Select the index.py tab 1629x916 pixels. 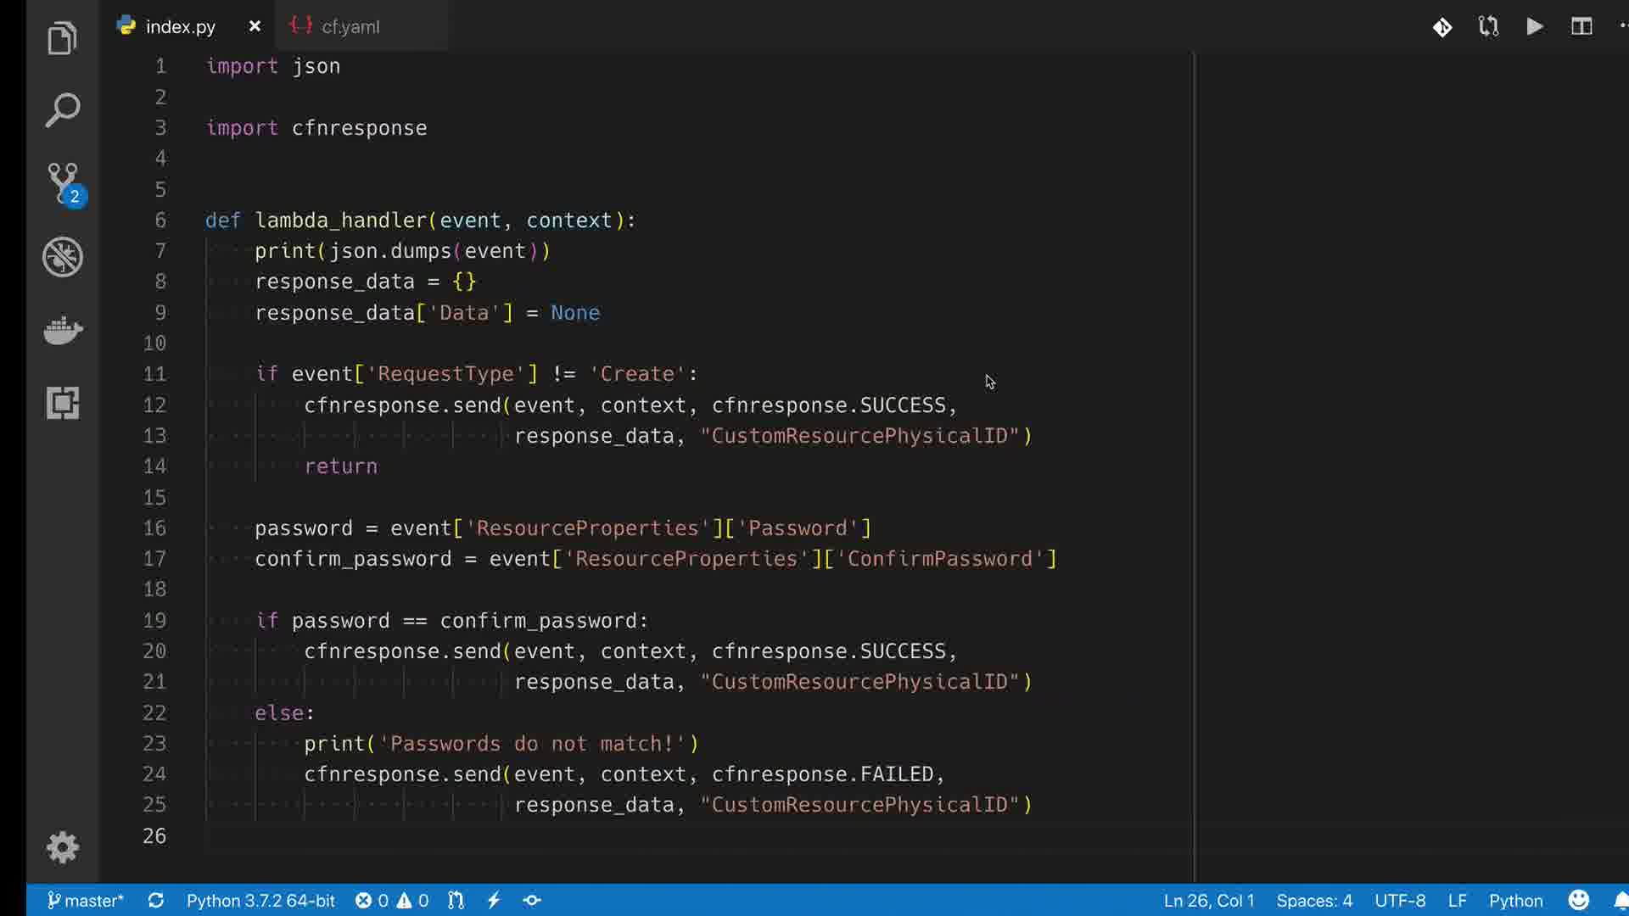point(180,27)
